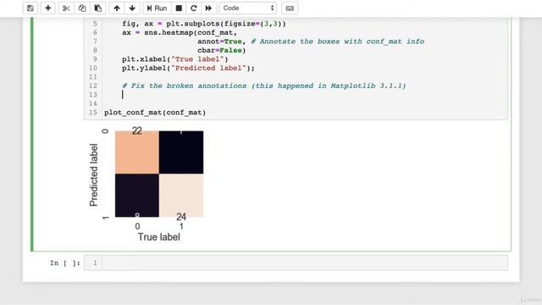The image size is (542, 305).
Task: Restart the kernel with circular arrow icon
Action: point(194,8)
